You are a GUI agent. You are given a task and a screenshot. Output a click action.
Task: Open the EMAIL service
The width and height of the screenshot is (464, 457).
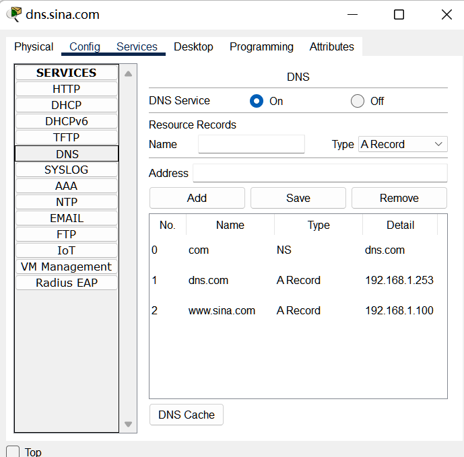67,218
